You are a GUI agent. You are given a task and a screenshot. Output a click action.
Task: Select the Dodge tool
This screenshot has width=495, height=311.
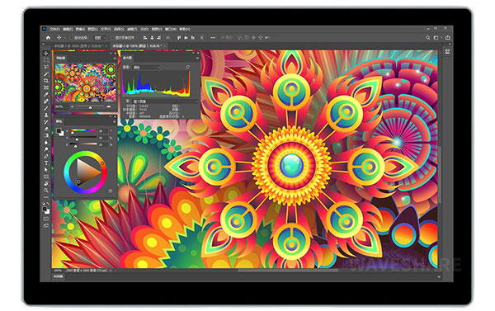(46, 149)
